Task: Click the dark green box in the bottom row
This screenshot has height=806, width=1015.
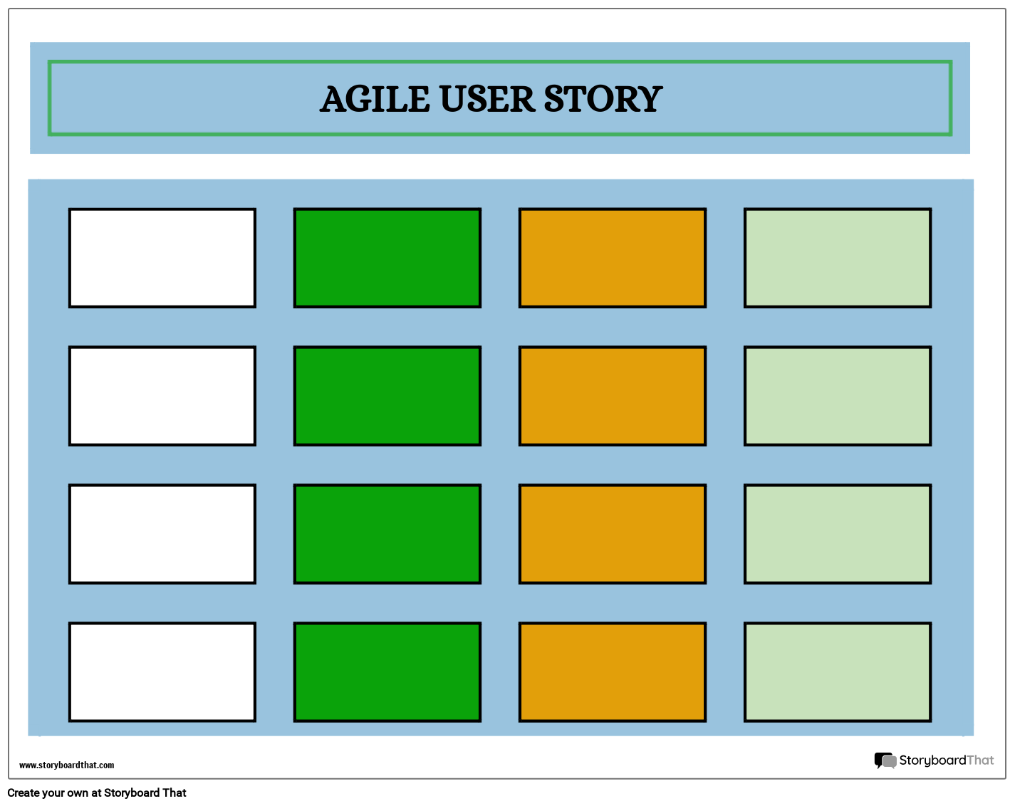Action: pyautogui.click(x=387, y=672)
